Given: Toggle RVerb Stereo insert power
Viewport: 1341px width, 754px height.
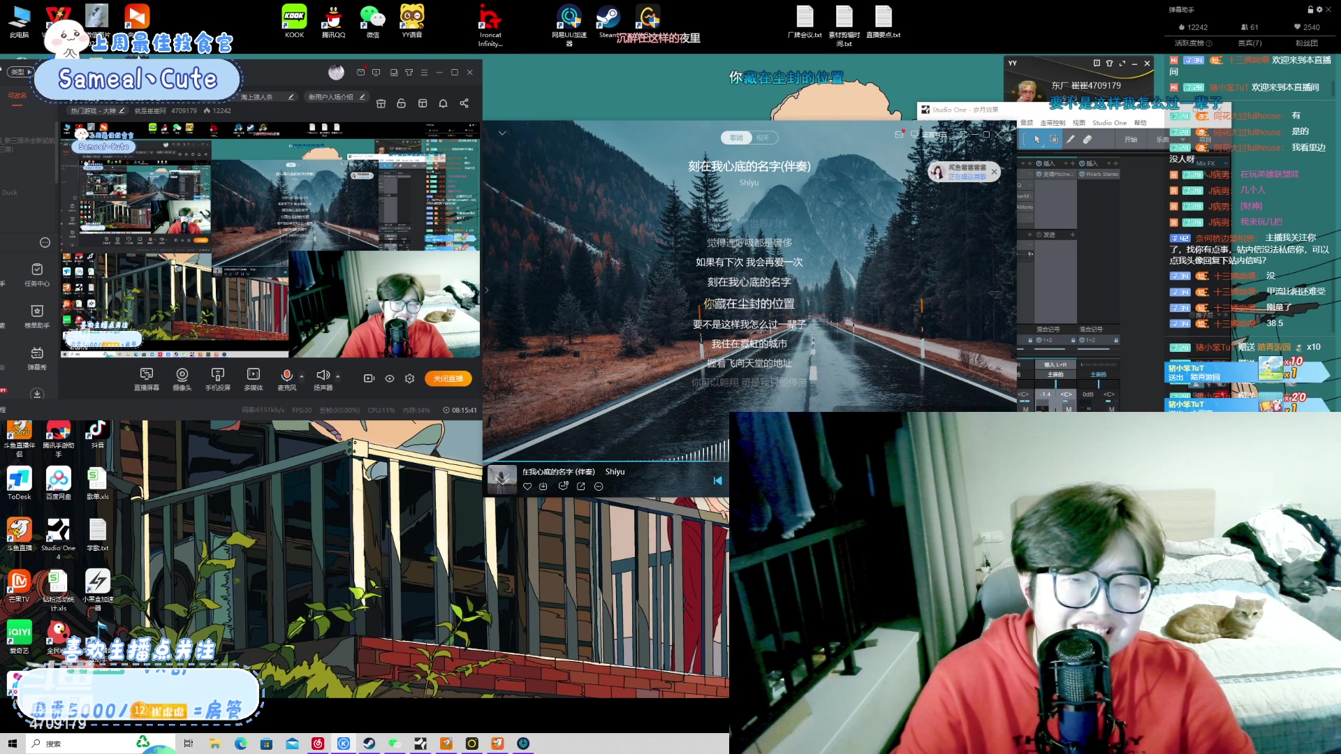Looking at the screenshot, I should [1082, 175].
